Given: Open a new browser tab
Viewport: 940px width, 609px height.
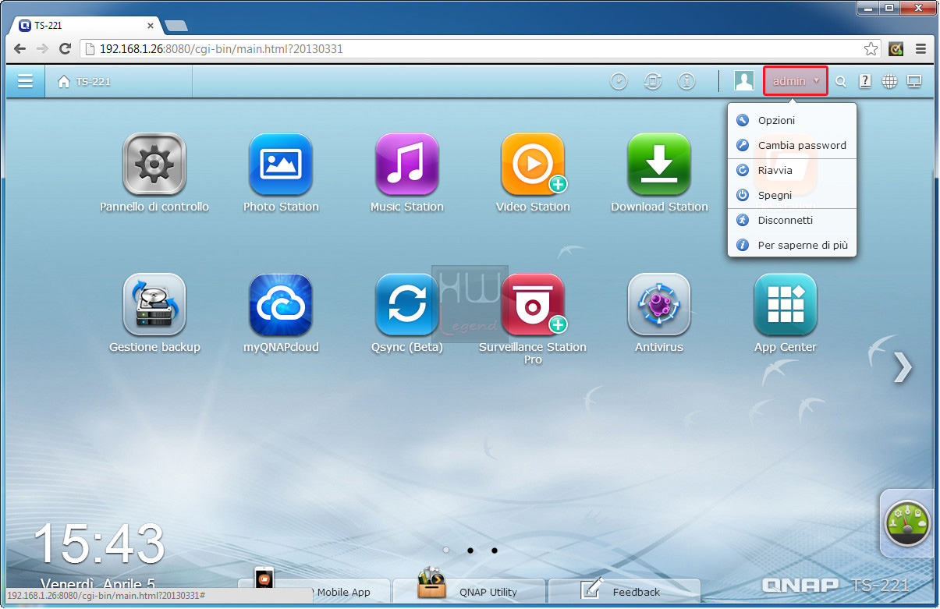Looking at the screenshot, I should [x=176, y=26].
